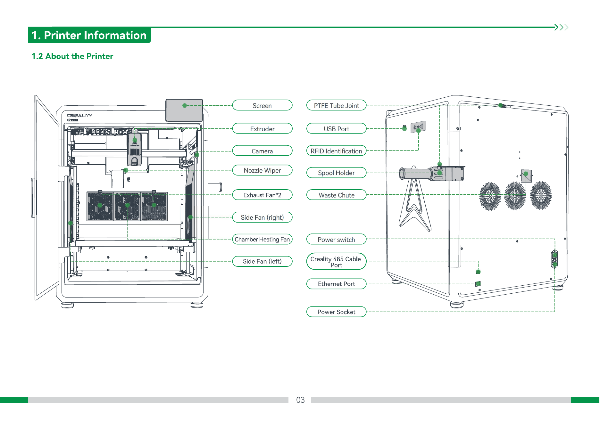Click the 1. Printer Information heading
The height and width of the screenshot is (424, 600).
pyautogui.click(x=89, y=35)
